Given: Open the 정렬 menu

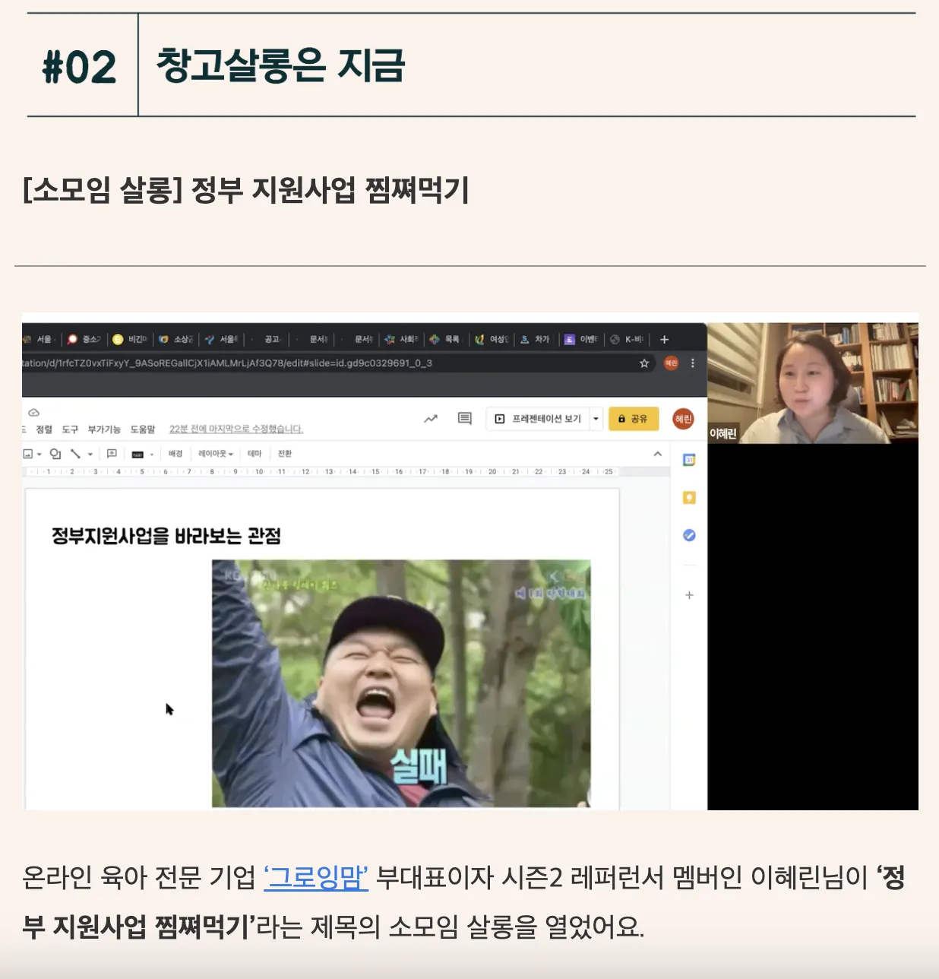Looking at the screenshot, I should (44, 429).
